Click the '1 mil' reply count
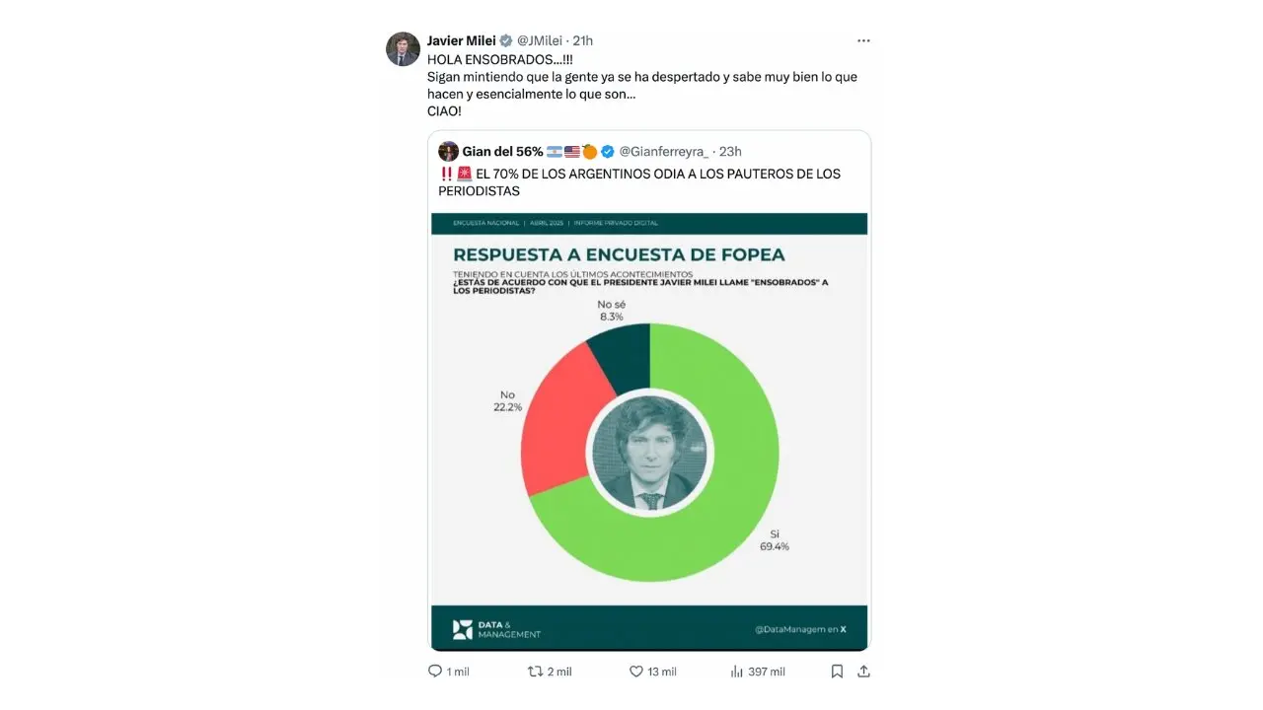The height and width of the screenshot is (710, 1263). (x=456, y=671)
